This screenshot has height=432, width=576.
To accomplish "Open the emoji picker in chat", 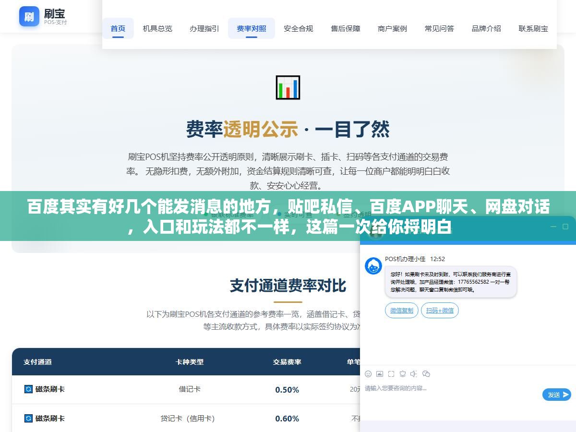I will [x=368, y=373].
